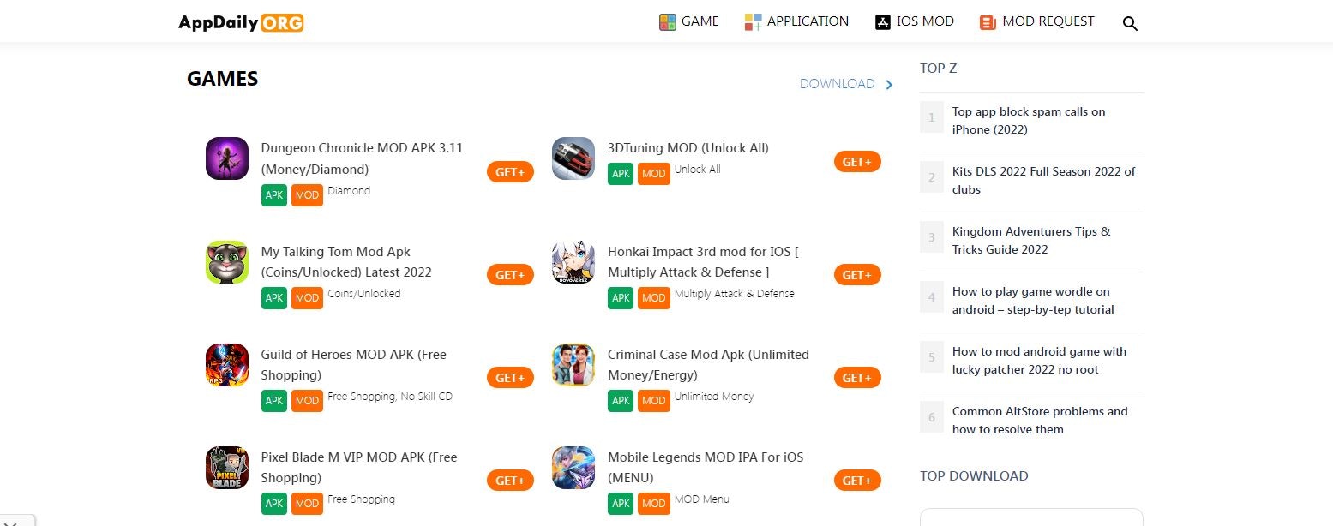Open Honkai Impact 3rd mod for IOS title
This screenshot has height=526, width=1333.
tap(704, 262)
